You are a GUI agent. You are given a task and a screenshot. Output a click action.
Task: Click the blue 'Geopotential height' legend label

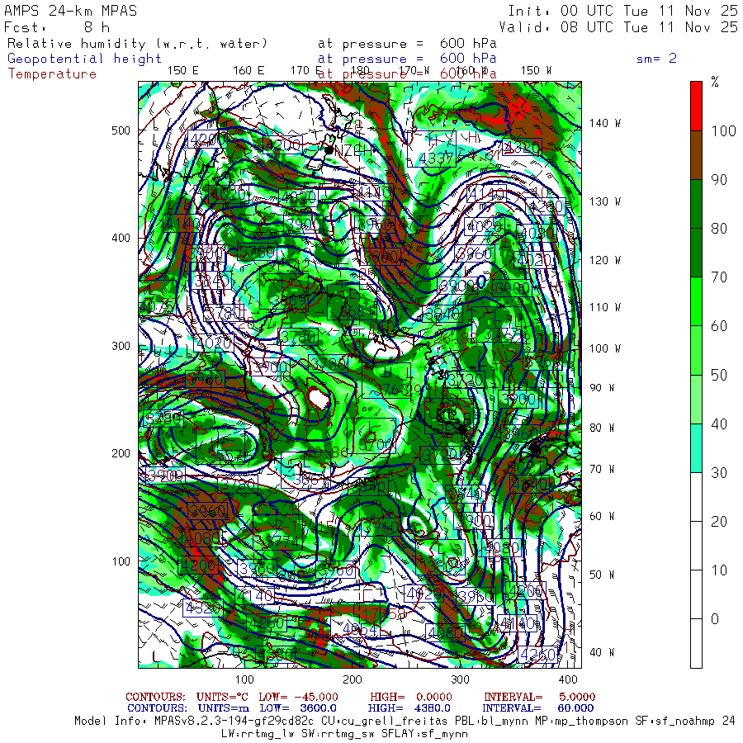(x=85, y=59)
